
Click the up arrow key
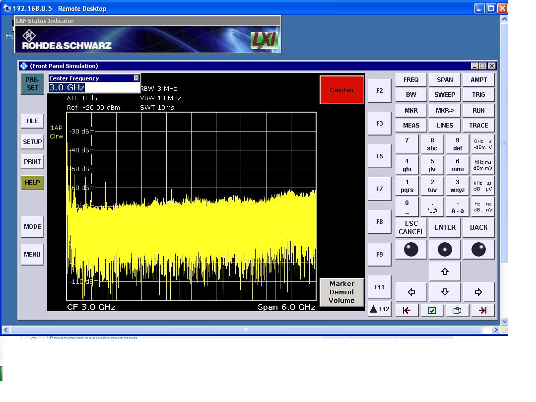tap(445, 271)
